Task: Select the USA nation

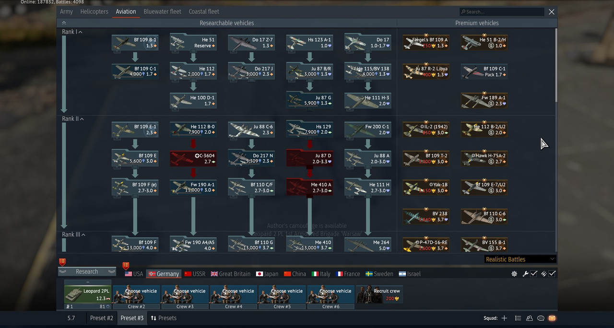Action: [134, 274]
